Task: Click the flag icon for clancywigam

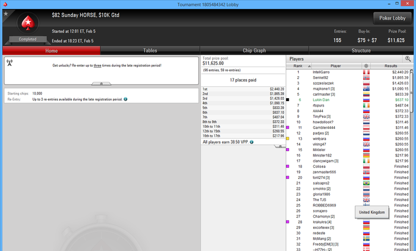Action: coord(367,161)
